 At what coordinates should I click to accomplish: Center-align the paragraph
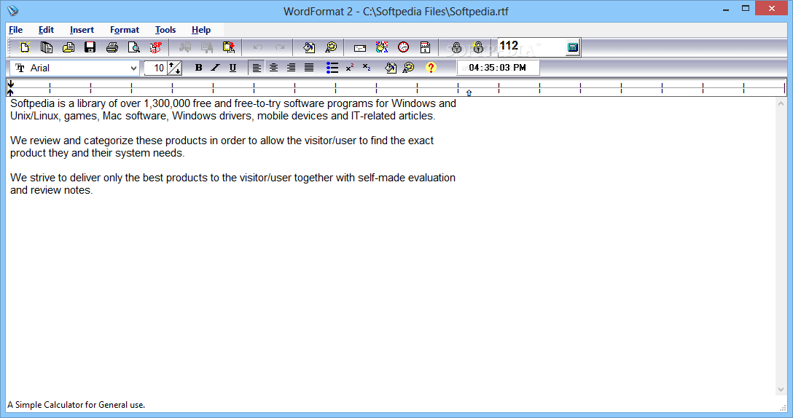(273, 68)
